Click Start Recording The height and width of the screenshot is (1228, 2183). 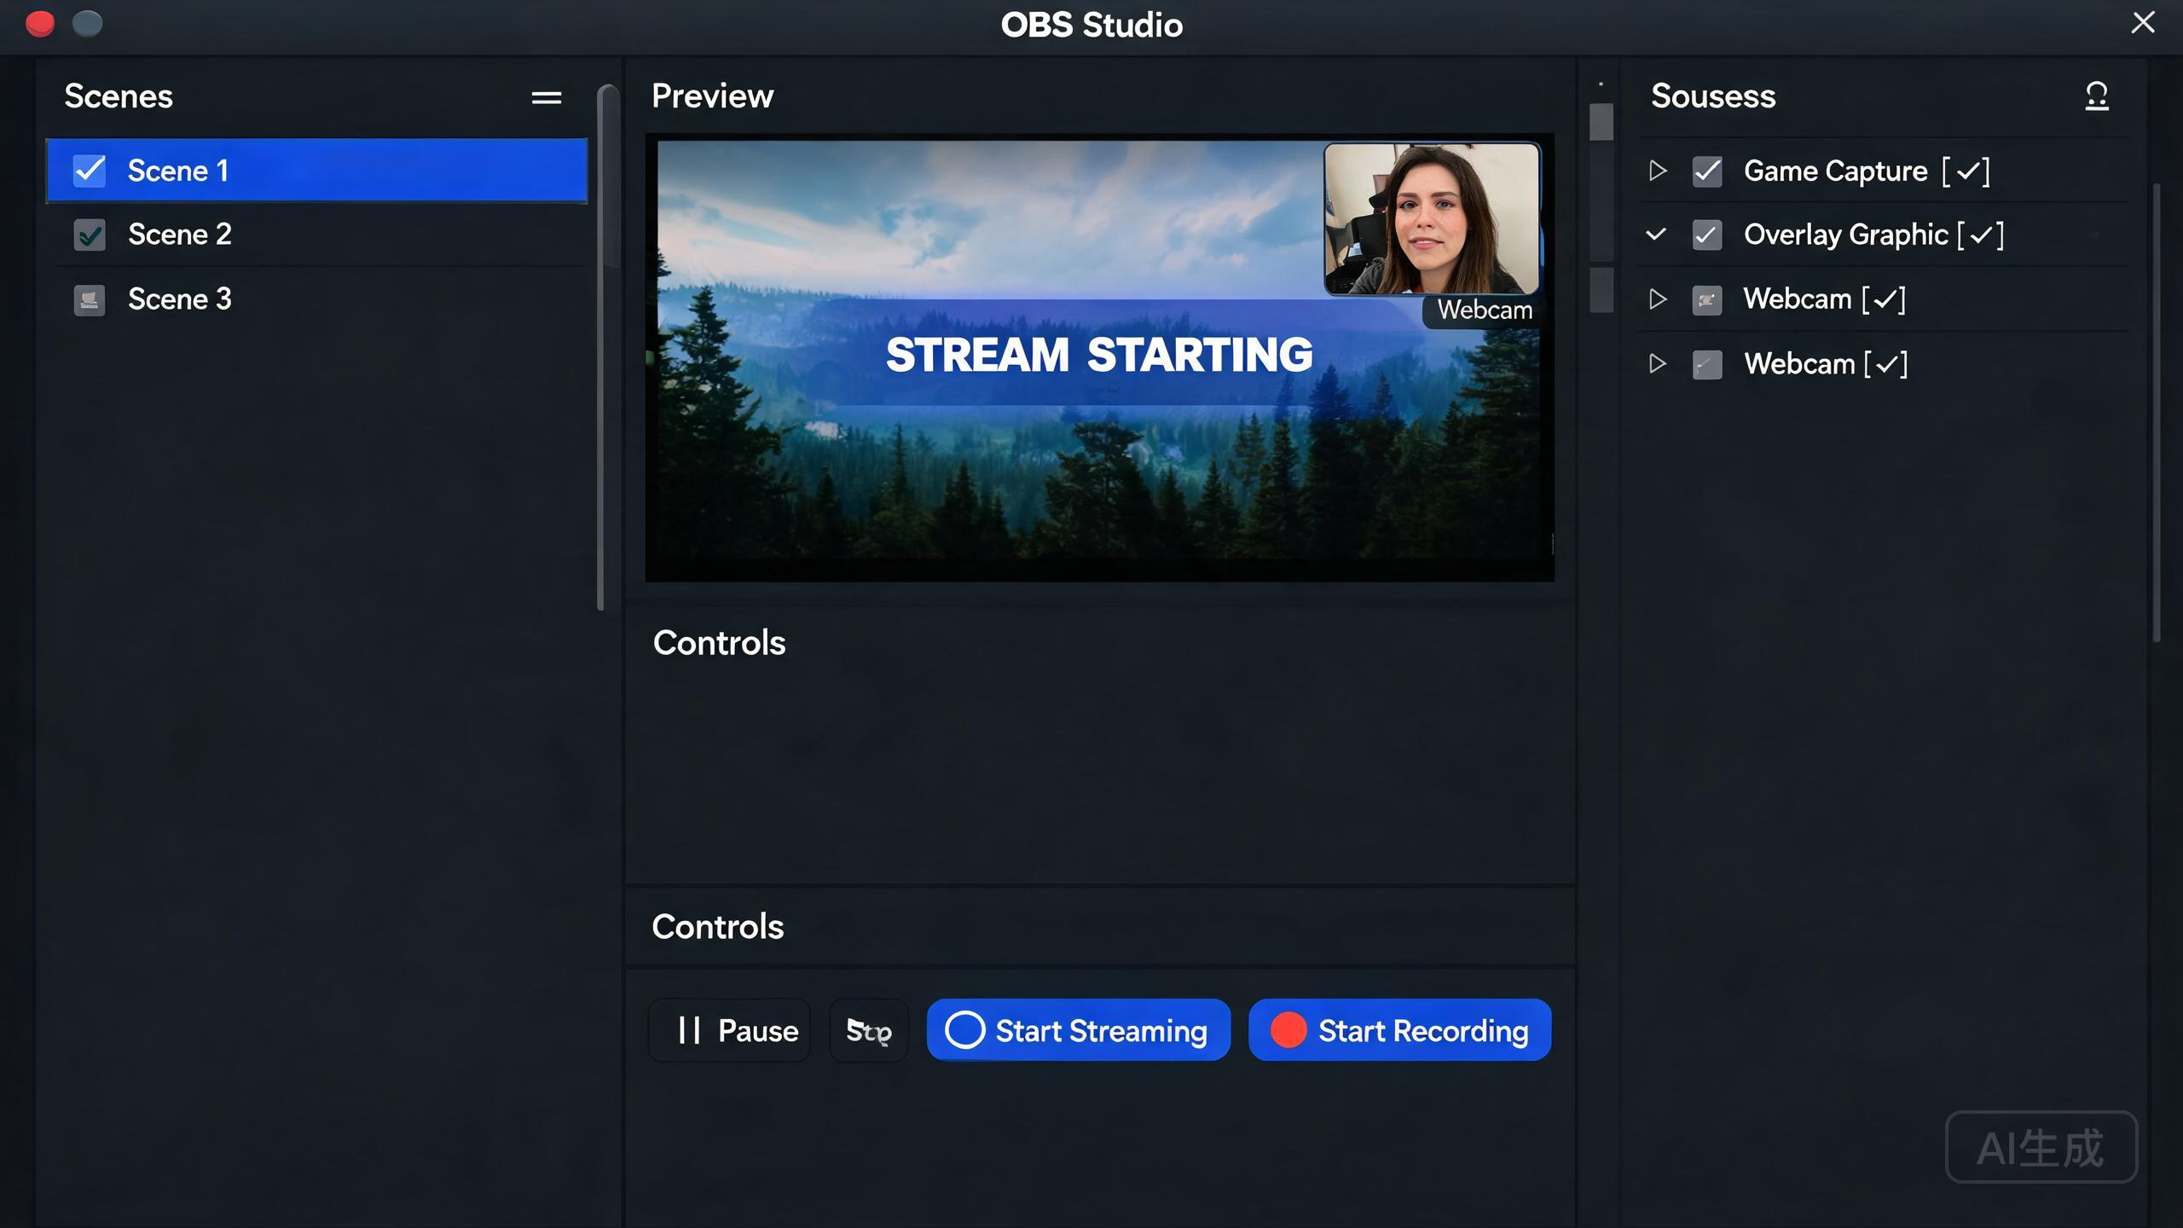pos(1400,1030)
